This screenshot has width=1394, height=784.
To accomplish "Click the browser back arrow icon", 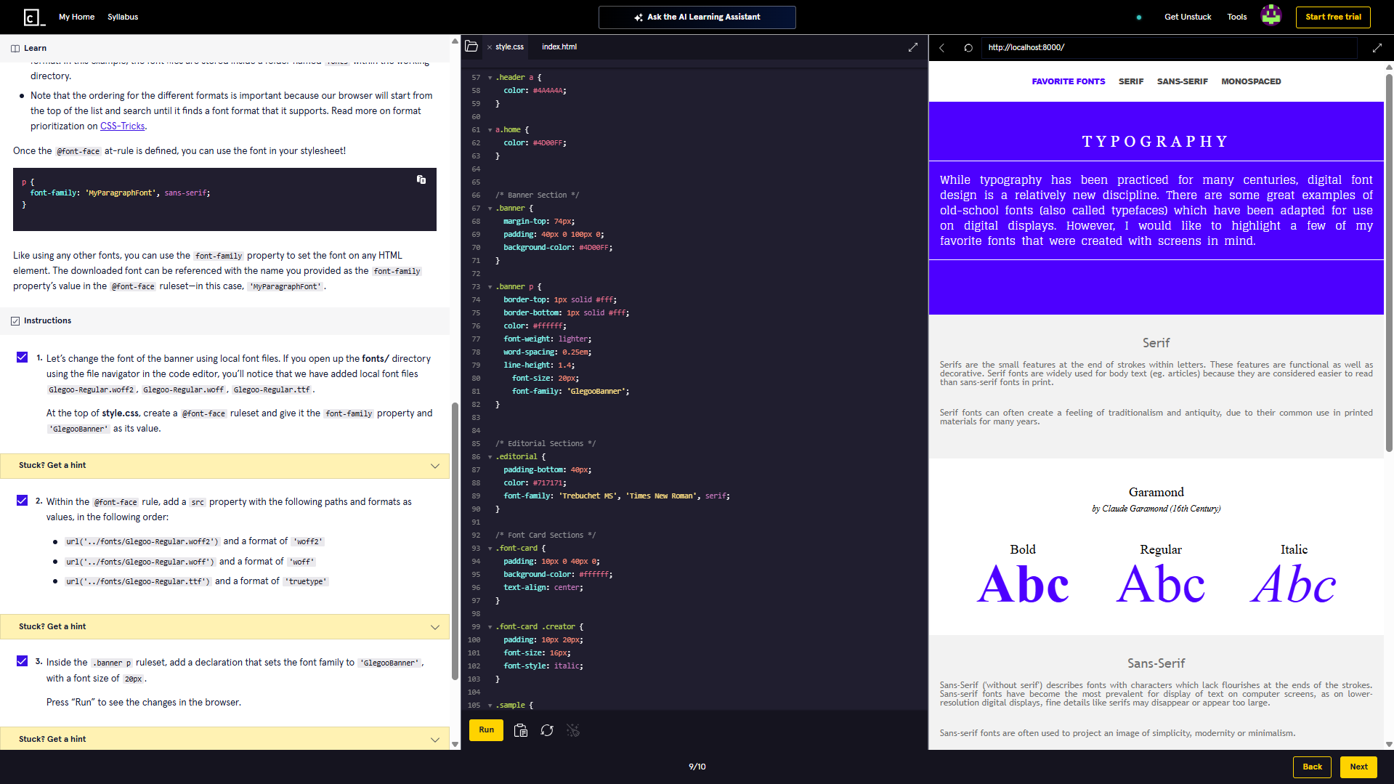I will click(x=942, y=48).
